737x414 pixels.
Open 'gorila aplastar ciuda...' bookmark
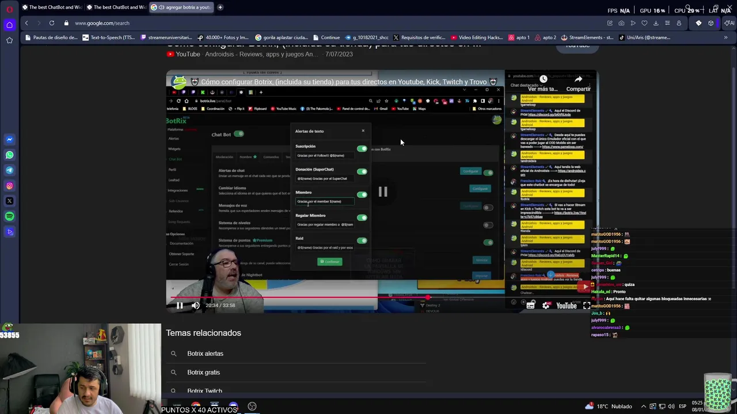pyautogui.click(x=282, y=37)
